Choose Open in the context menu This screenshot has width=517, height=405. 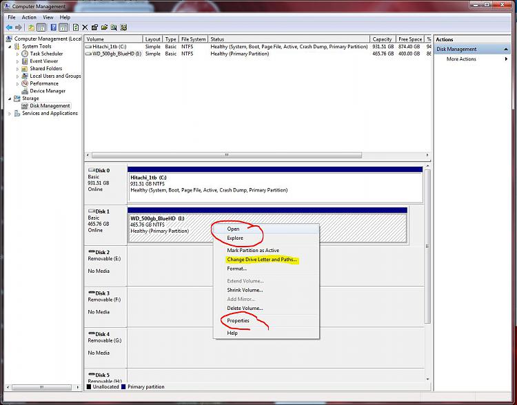coord(266,229)
